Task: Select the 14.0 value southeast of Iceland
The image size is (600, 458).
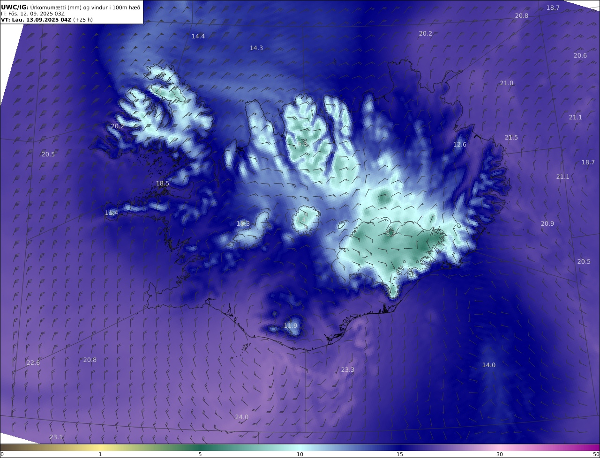Action: coord(489,365)
